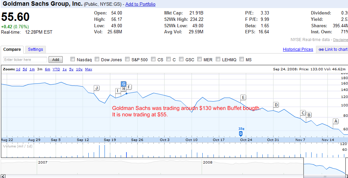Click the news flag marker H
The width and height of the screenshot is (348, 178).
point(124,89)
